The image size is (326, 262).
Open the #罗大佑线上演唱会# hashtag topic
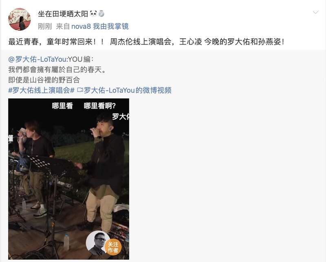coord(41,90)
